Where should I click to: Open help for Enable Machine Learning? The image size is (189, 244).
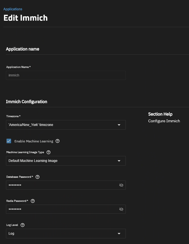pos(58,141)
